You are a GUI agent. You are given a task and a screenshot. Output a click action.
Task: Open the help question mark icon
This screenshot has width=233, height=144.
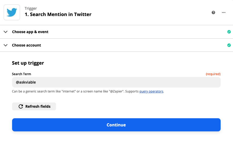(213, 12)
